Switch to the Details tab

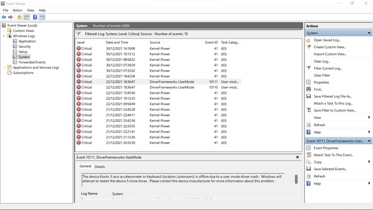click(100, 166)
